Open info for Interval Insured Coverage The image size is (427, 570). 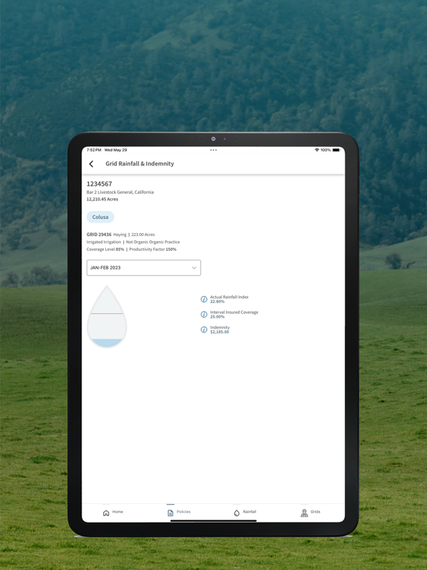[204, 315]
